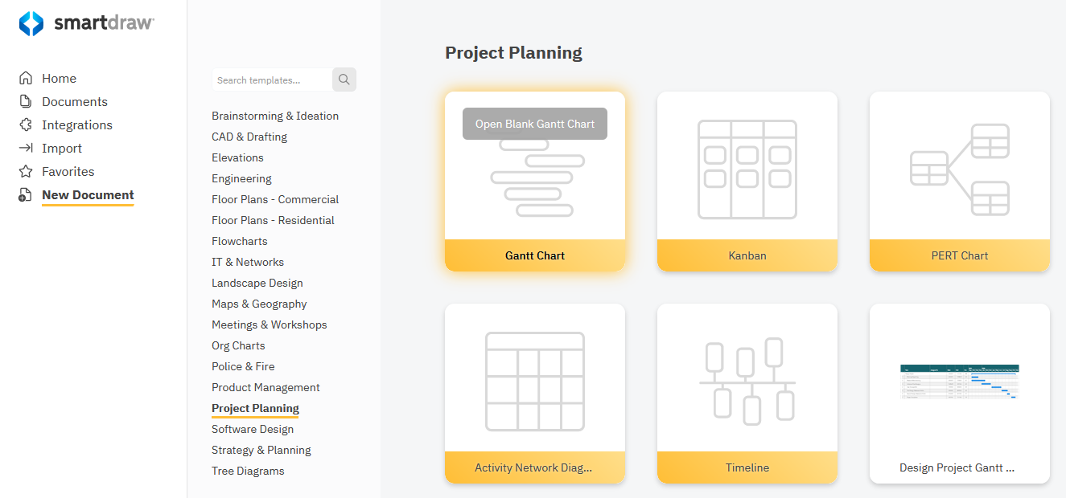The image size is (1066, 498).
Task: Select the Floor Plans - Residential category
Action: coord(273,220)
